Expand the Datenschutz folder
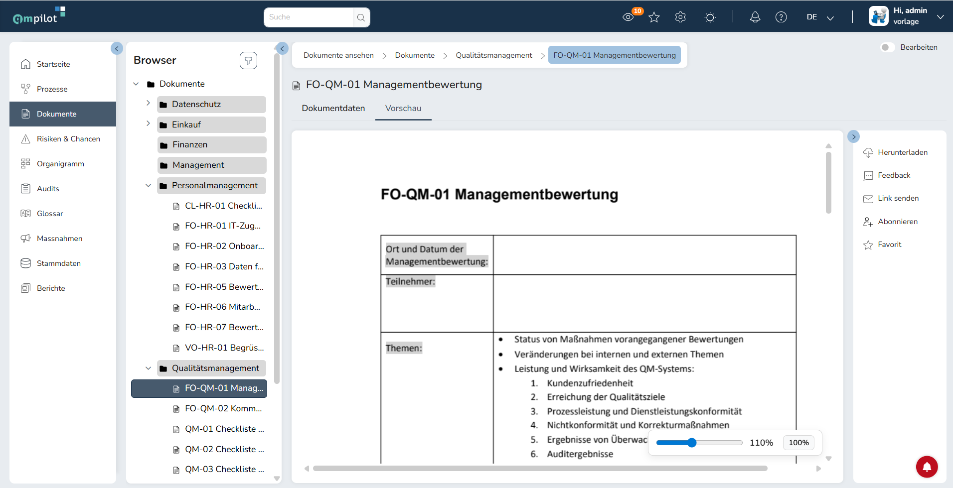Viewport: 953px width, 488px height. click(x=148, y=103)
